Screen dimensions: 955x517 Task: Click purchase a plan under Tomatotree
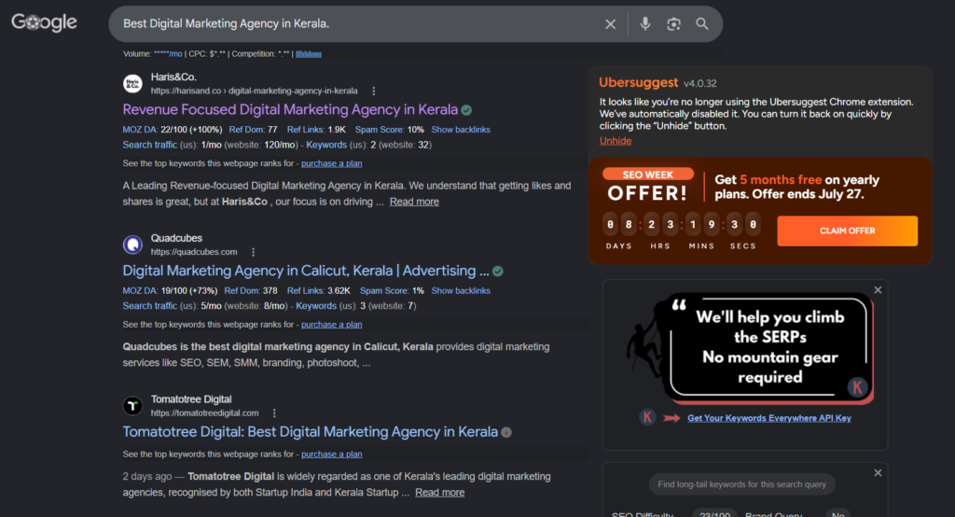coord(332,454)
